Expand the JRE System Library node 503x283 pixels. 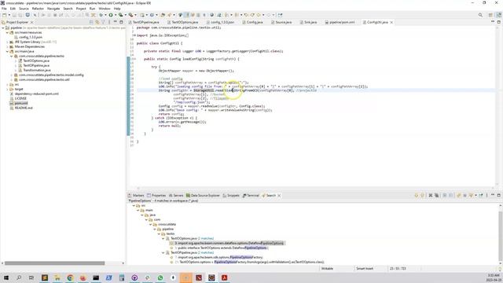coord(7,42)
